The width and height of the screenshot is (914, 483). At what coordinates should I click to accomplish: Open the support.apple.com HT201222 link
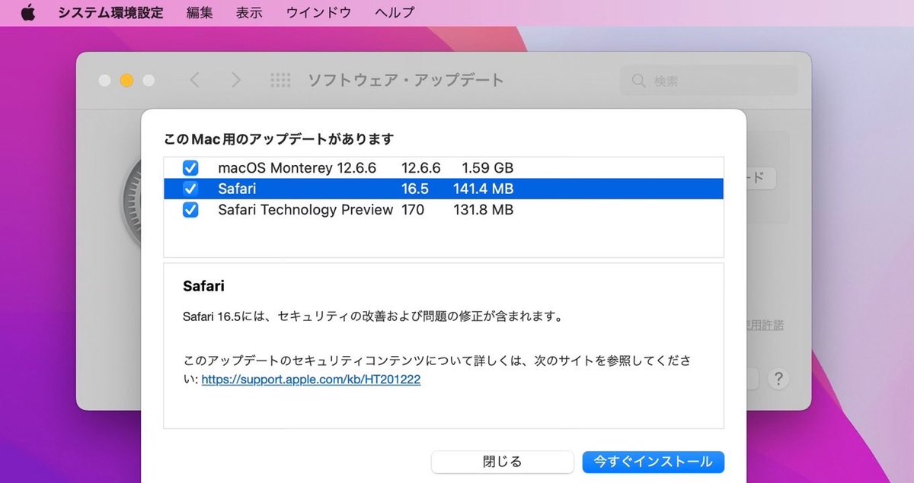click(x=311, y=380)
